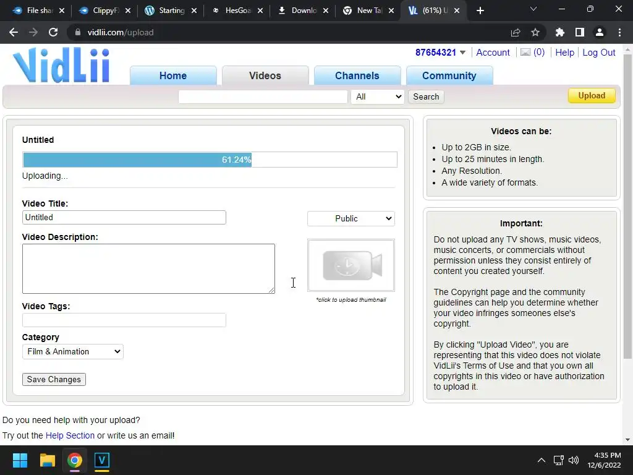Click the upload thumbnail placeholder image
Screen dimensions: 633x475
tap(351, 265)
